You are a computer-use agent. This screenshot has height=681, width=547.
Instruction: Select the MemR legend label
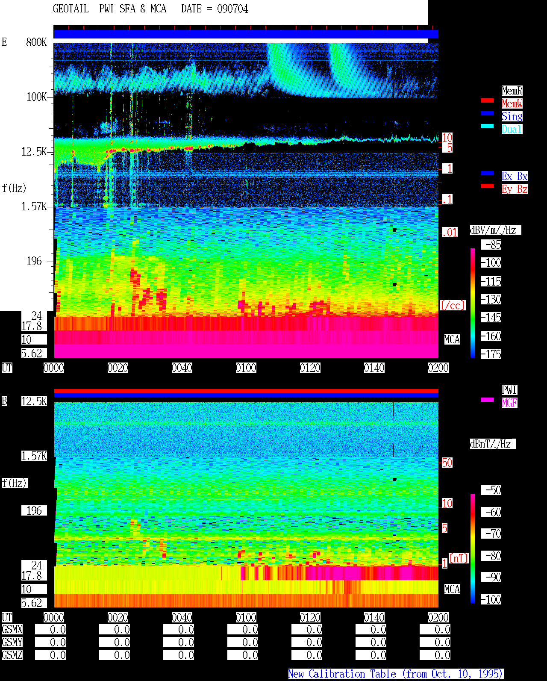512,91
